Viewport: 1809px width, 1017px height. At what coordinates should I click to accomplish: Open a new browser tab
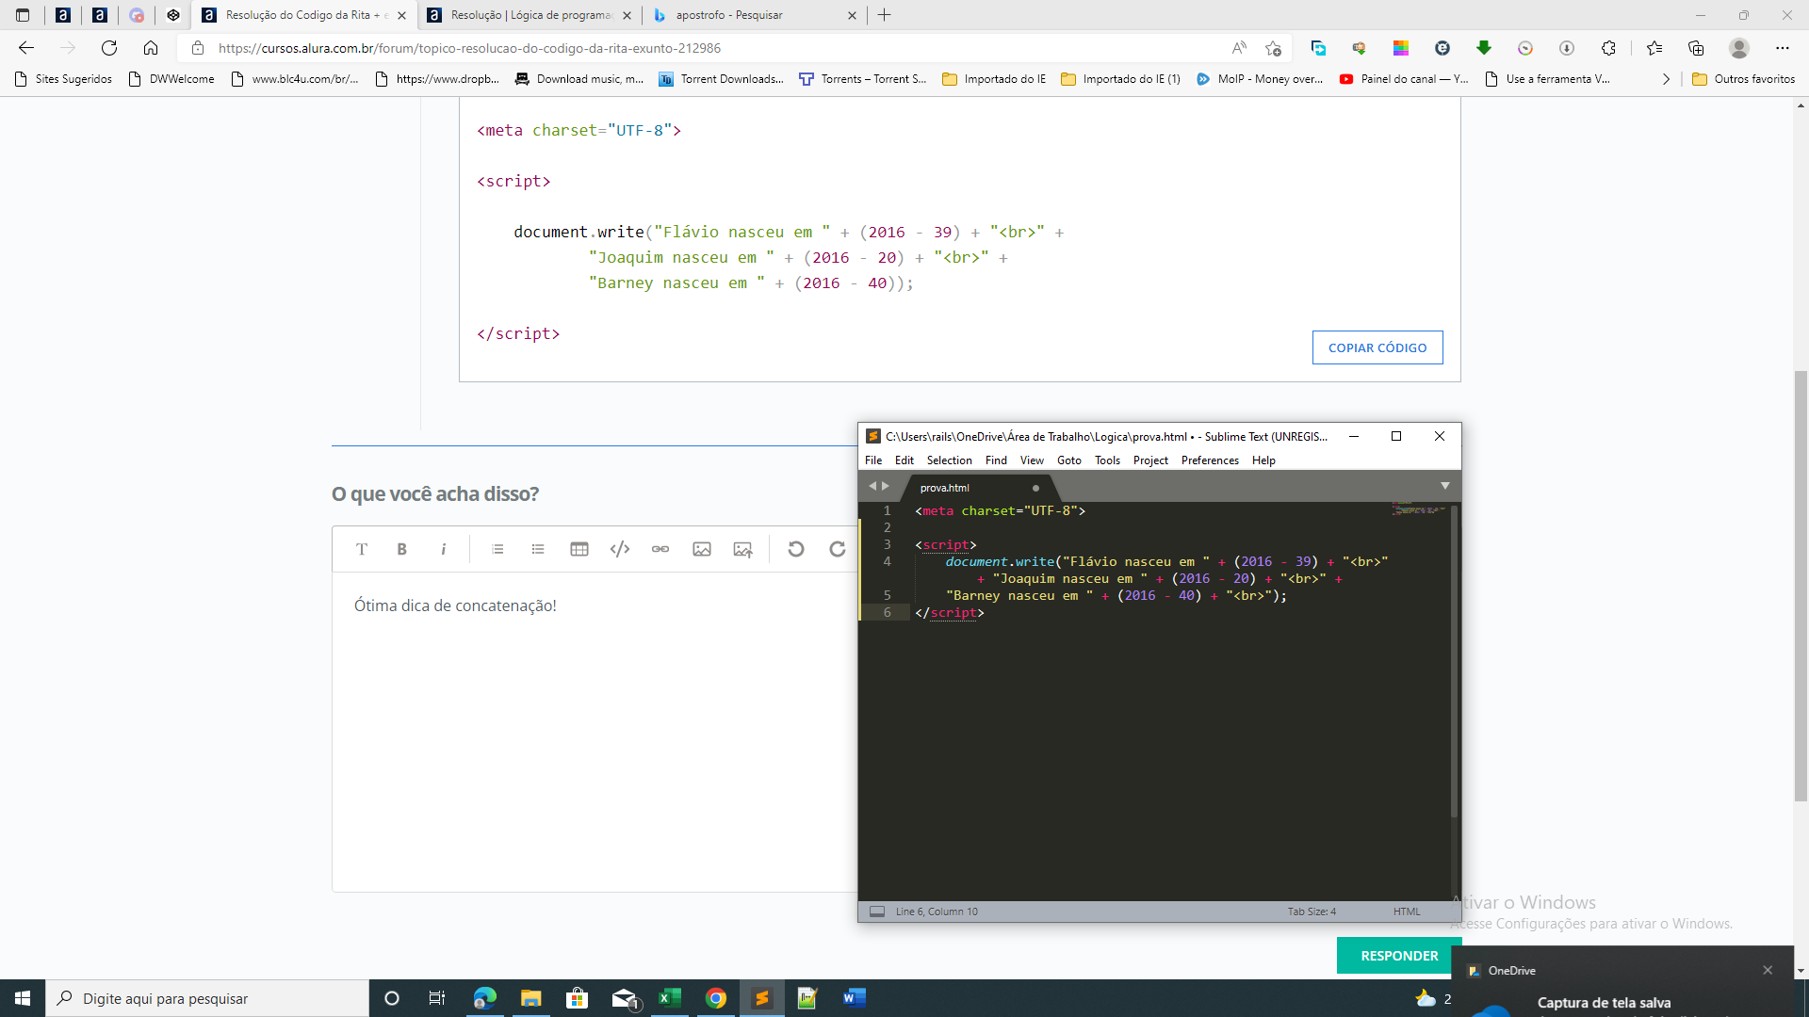884,15
